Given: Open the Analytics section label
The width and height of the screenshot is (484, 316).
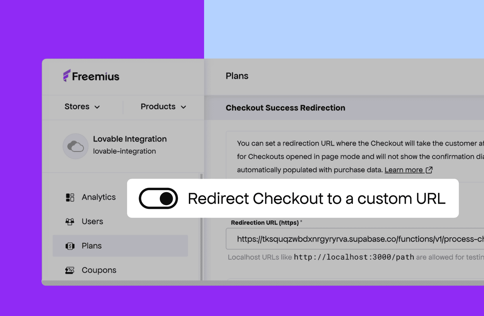Looking at the screenshot, I should pyautogui.click(x=99, y=197).
